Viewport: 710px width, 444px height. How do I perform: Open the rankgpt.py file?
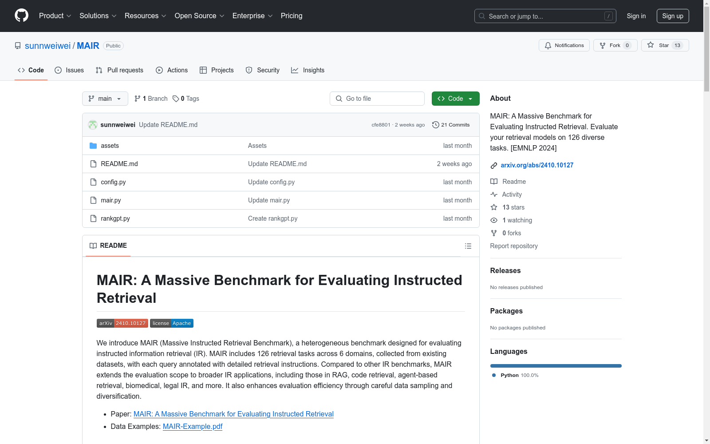pos(115,218)
